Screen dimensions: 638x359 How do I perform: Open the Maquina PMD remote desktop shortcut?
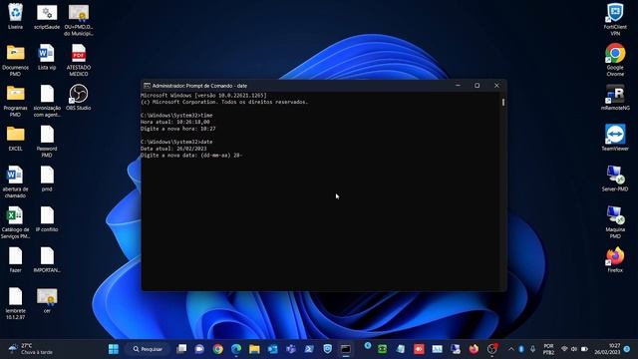click(x=615, y=222)
